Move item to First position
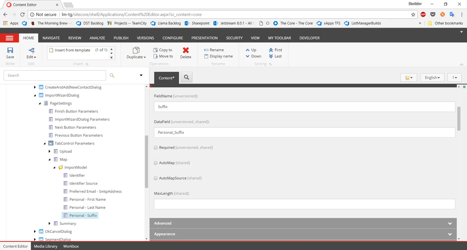 point(276,50)
